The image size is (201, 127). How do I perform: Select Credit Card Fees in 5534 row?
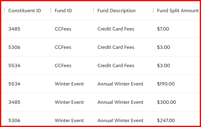tap(116, 66)
